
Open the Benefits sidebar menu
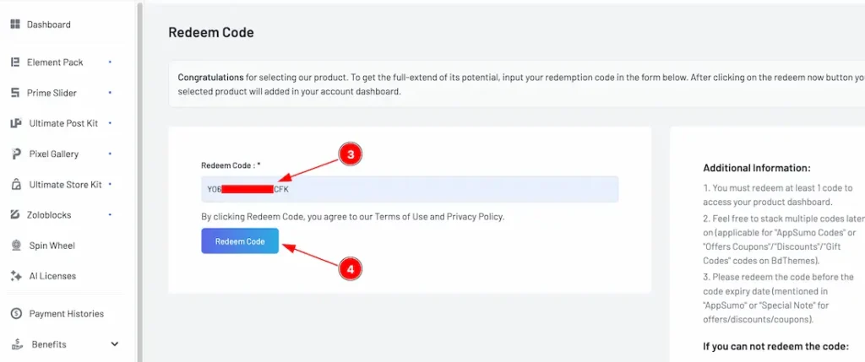pos(49,344)
